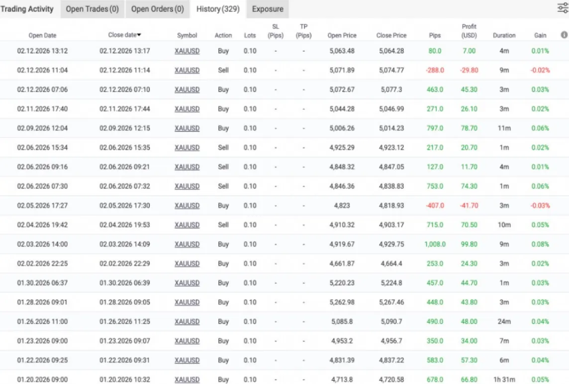Select close date 02.09.2026 12:15

point(124,128)
